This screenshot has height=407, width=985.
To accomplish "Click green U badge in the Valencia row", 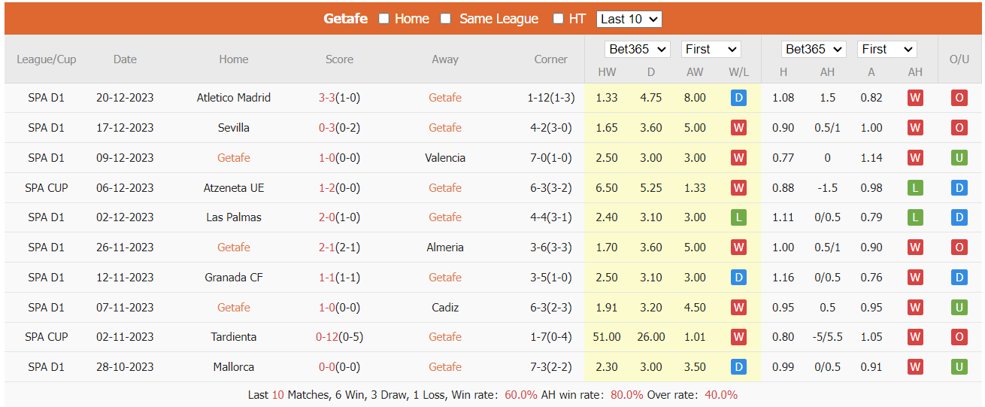I will click(959, 158).
